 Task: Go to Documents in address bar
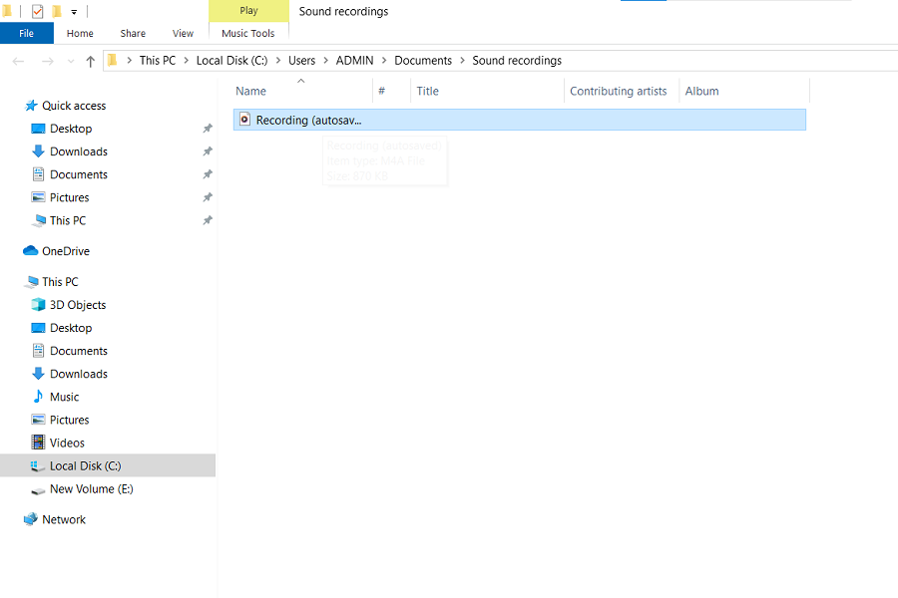[x=423, y=61]
